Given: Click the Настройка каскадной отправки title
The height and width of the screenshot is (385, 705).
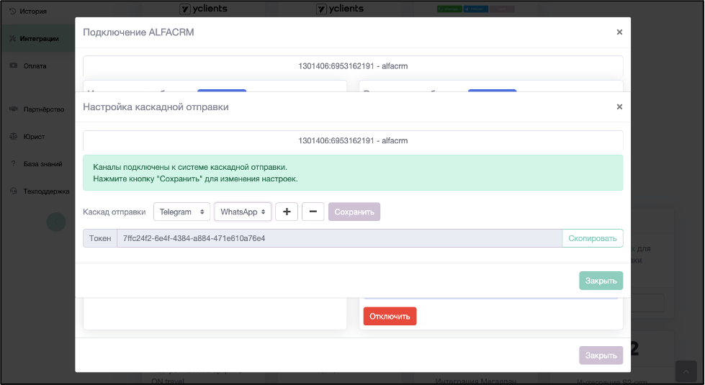Looking at the screenshot, I should click(156, 107).
